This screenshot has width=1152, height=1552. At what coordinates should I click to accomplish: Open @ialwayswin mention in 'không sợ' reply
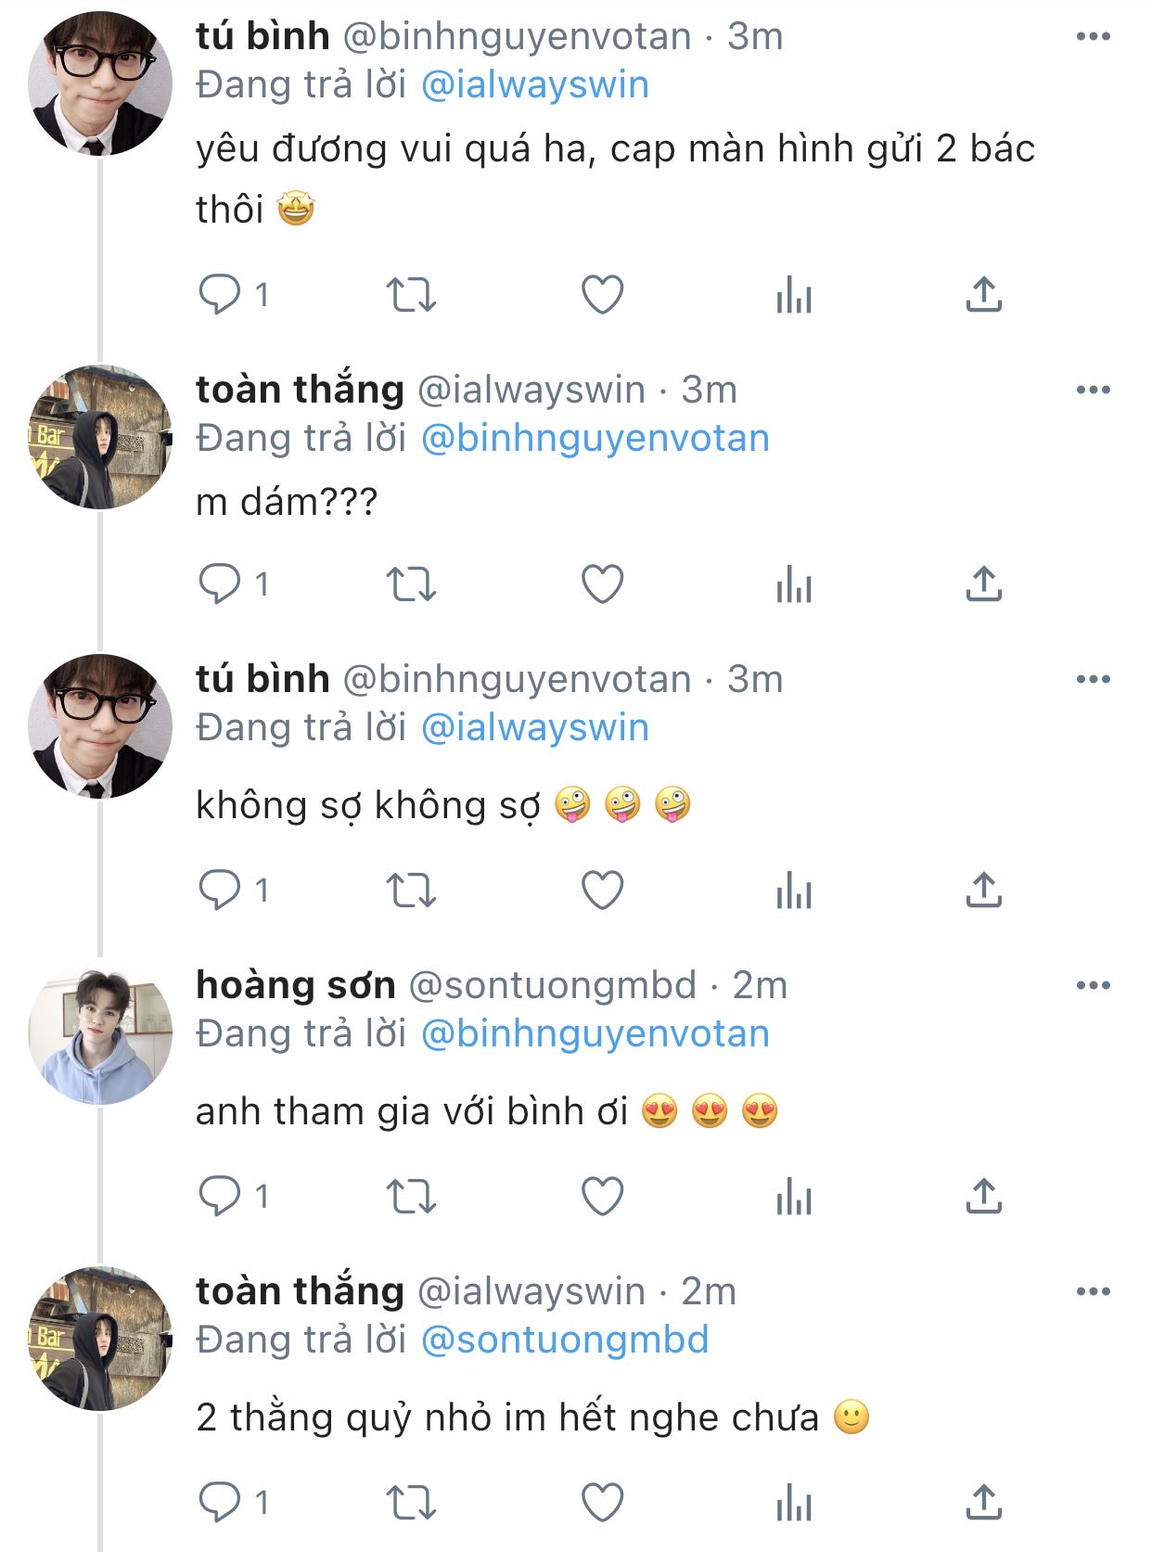pyautogui.click(x=535, y=728)
